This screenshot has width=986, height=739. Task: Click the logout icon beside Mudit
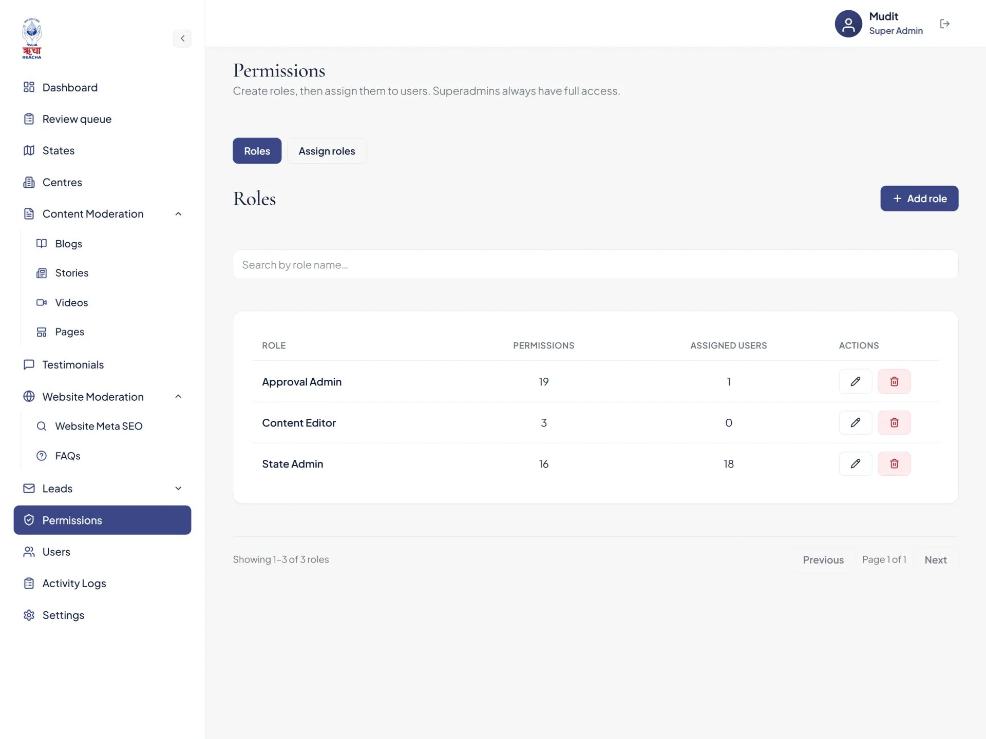point(944,24)
